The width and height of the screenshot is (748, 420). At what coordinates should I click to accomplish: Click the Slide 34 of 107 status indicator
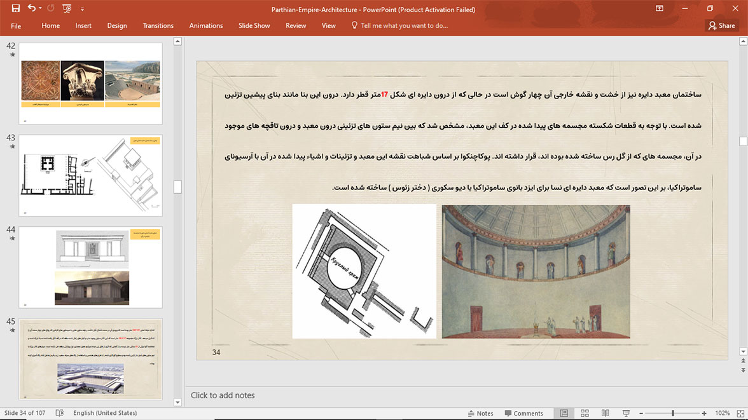tap(25, 413)
